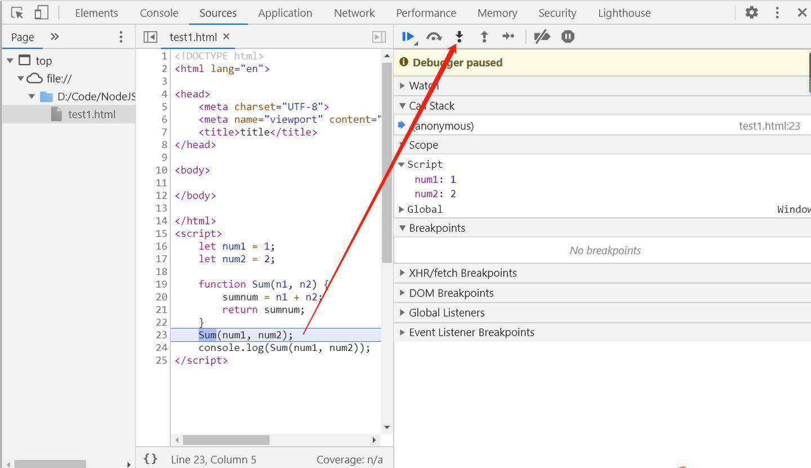Hide the debugger sidebar pane icon
Screen dimensions: 811x468
[379, 37]
